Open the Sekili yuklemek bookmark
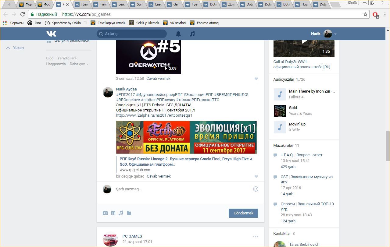This screenshot has width=390, height=247. (144, 23)
